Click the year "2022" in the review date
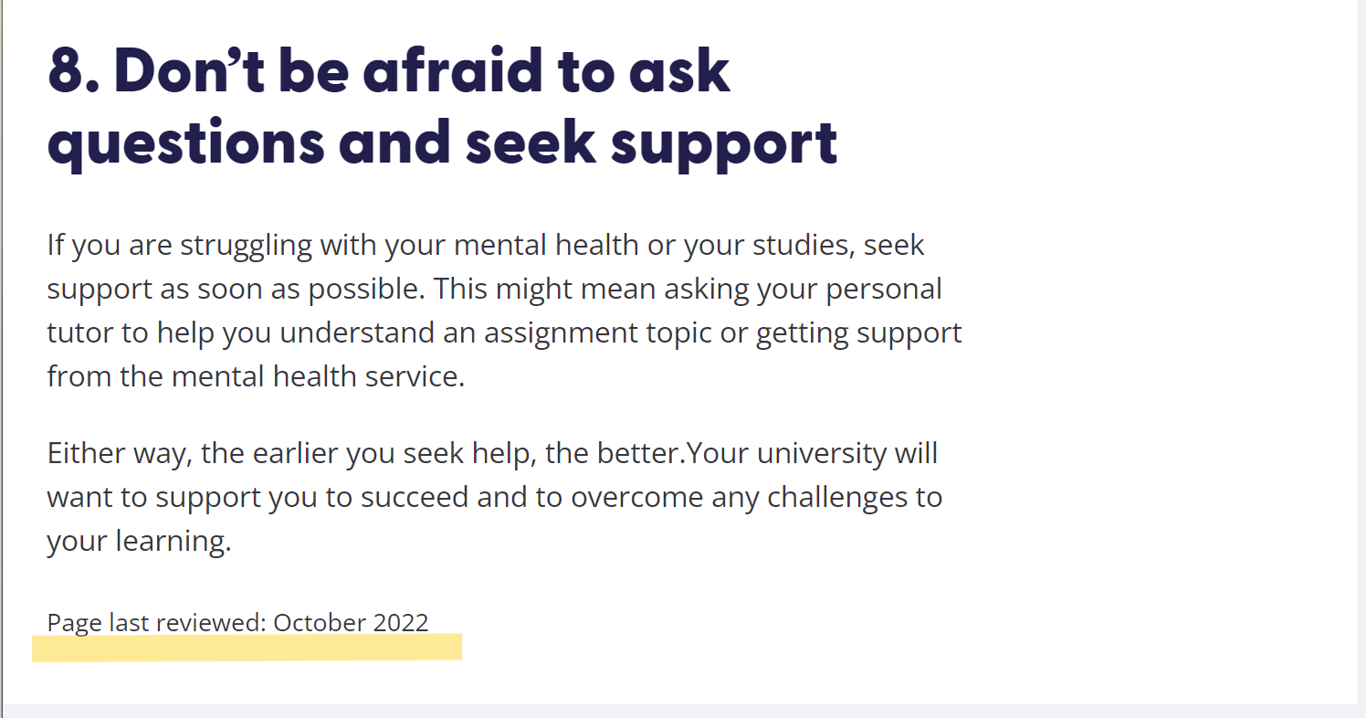The image size is (1366, 718). (x=401, y=622)
